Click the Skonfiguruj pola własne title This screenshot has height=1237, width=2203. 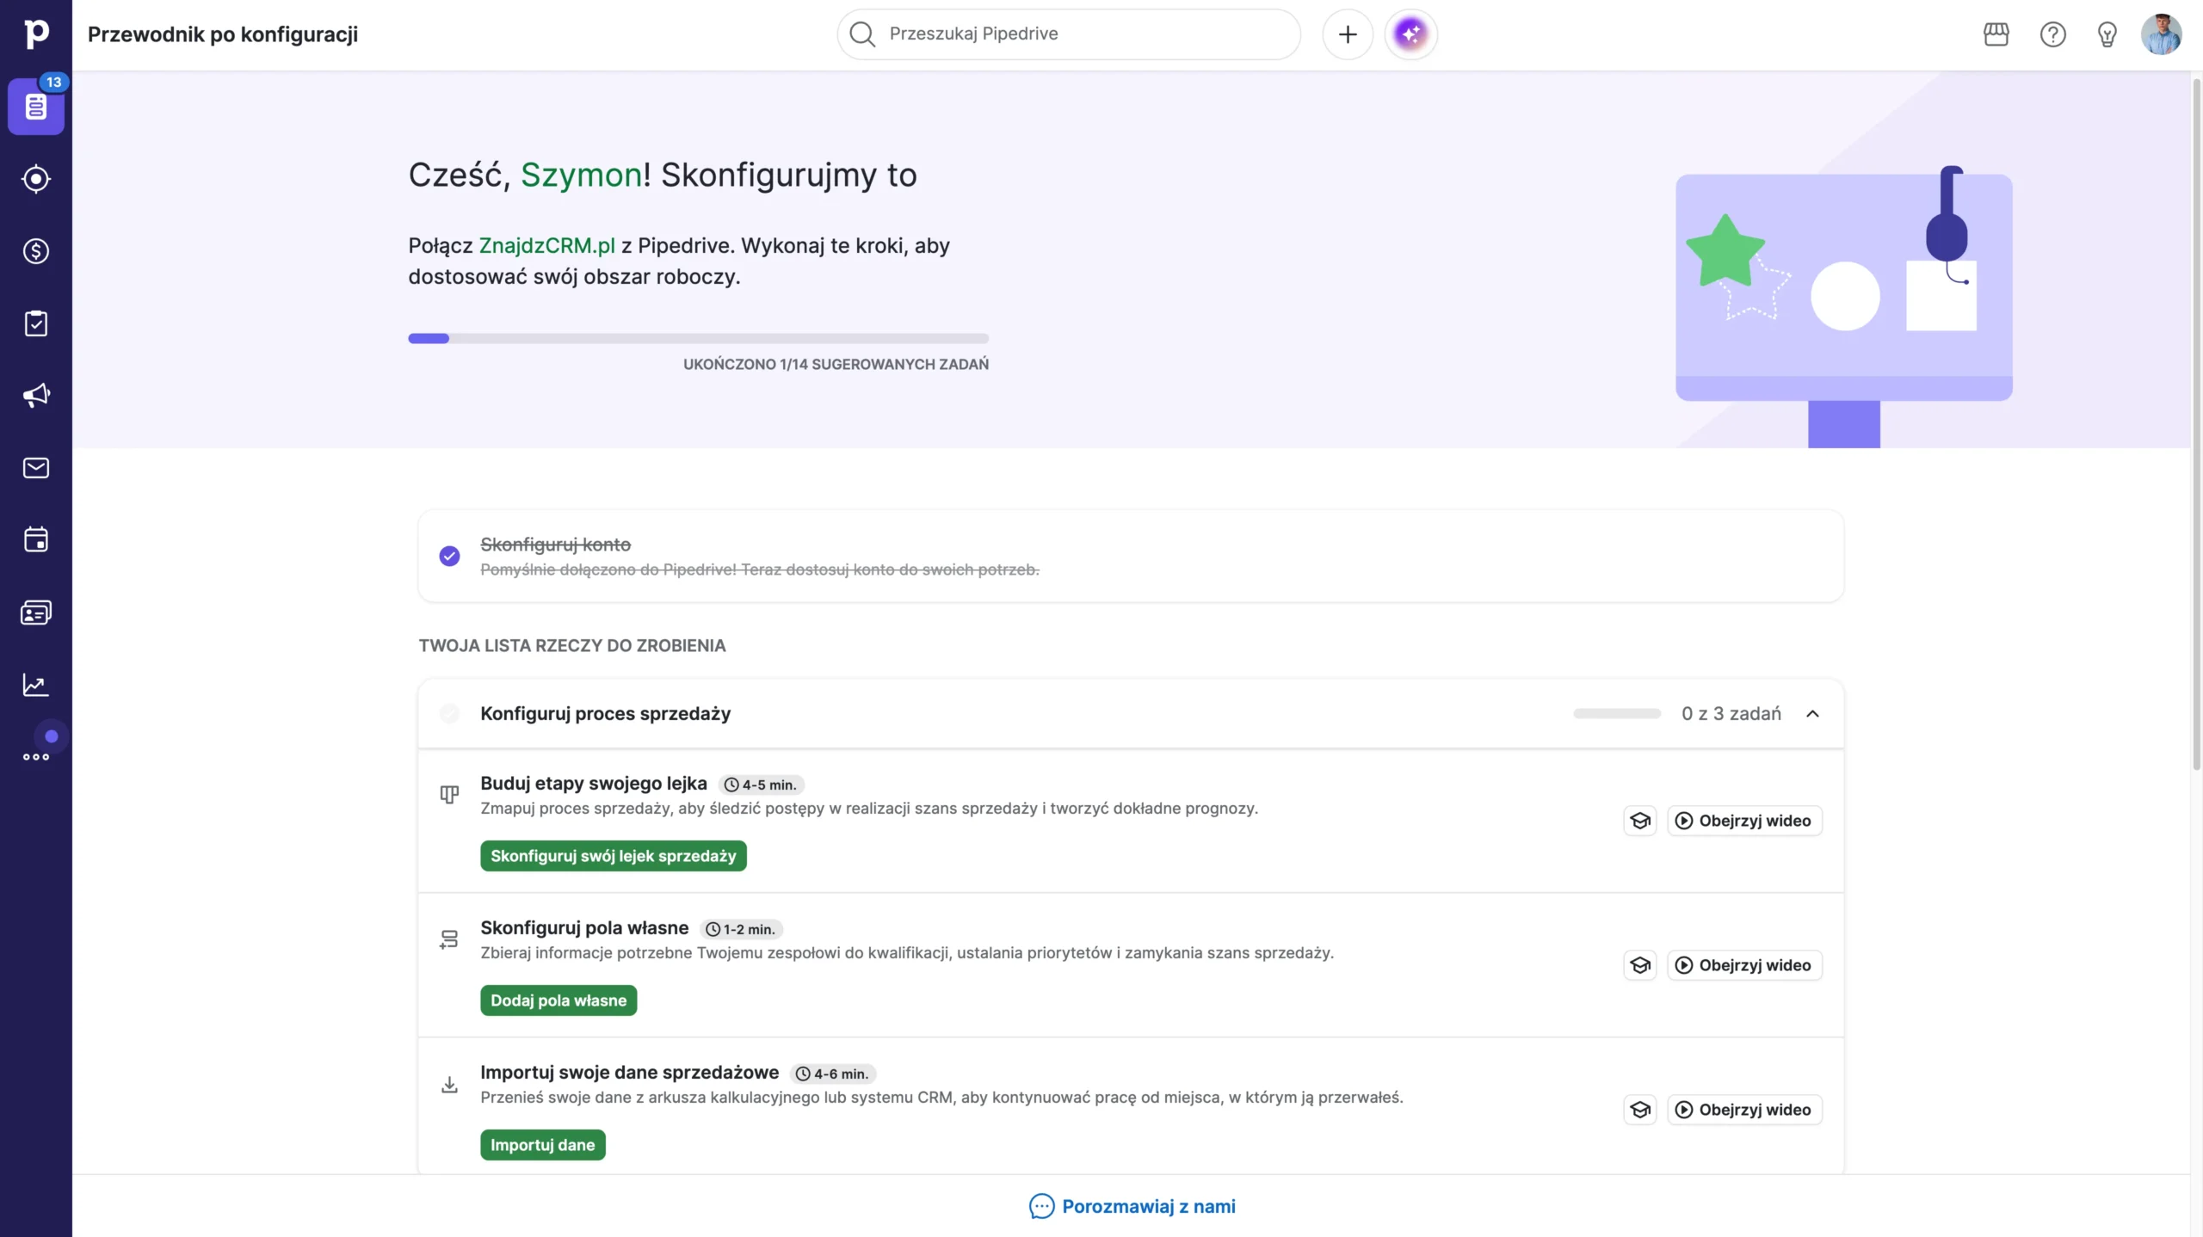click(584, 928)
